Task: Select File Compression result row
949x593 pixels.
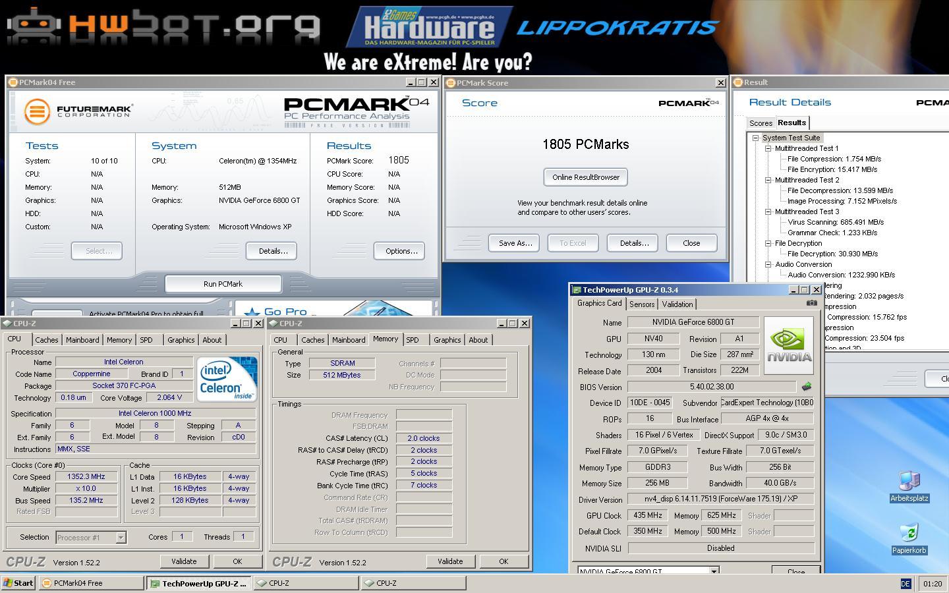Action: 834,159
